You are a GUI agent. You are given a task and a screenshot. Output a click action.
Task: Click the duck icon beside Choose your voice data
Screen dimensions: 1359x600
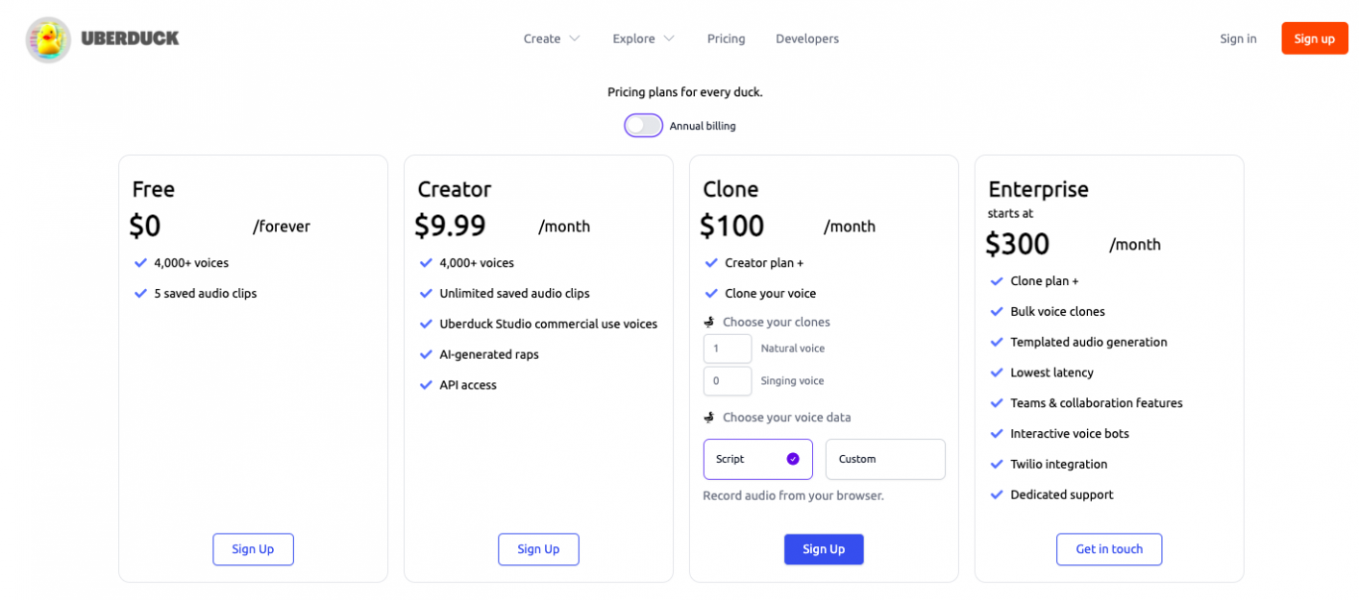709,418
